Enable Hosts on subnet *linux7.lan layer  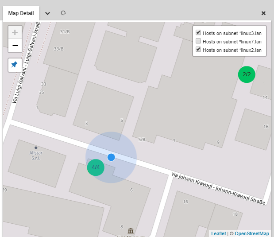(198, 41)
